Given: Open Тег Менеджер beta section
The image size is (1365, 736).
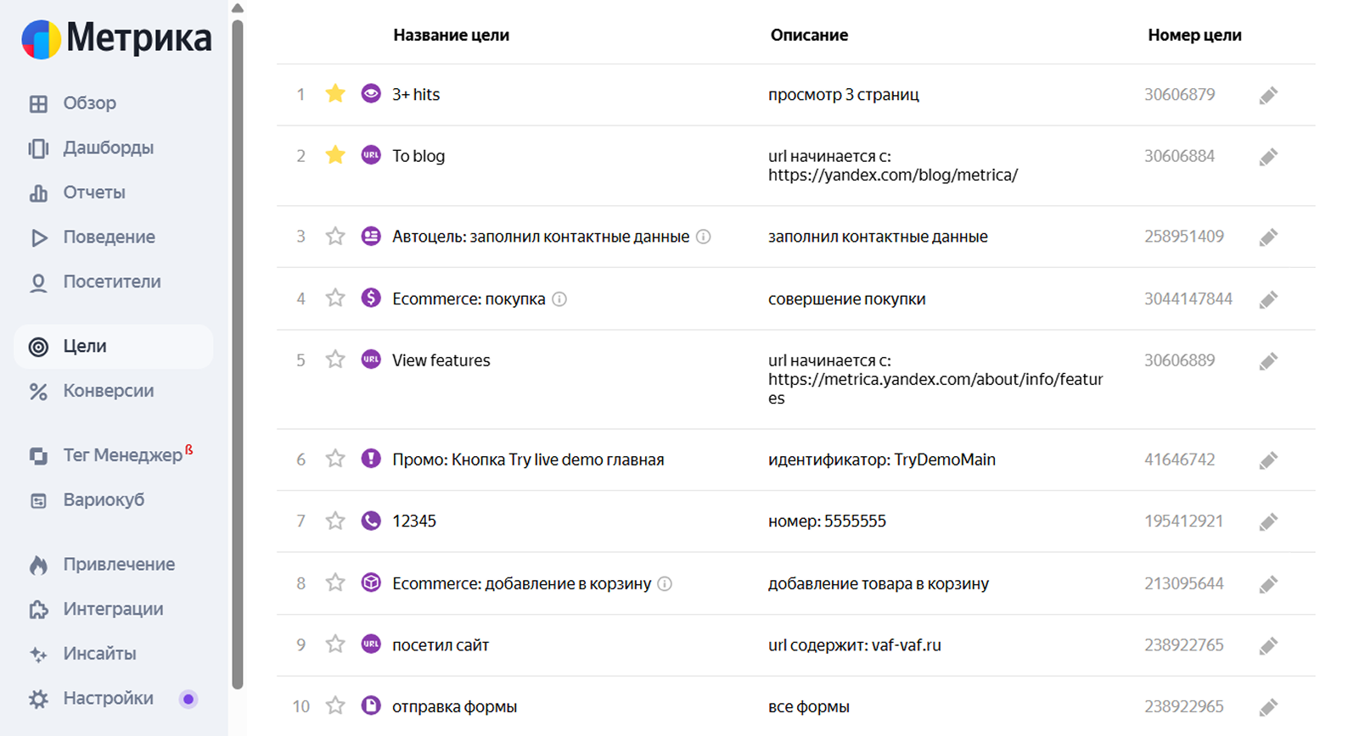Looking at the screenshot, I should [x=122, y=455].
